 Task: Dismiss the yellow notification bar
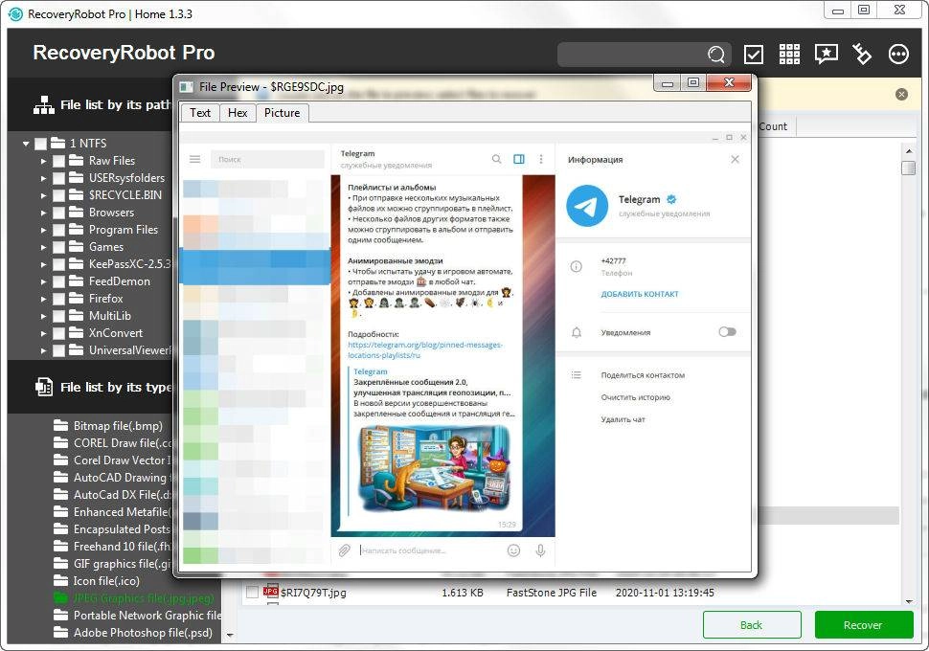pos(901,94)
